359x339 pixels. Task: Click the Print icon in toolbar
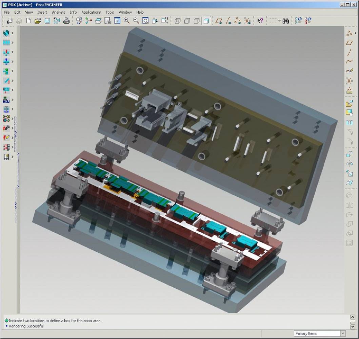[x=66, y=21]
